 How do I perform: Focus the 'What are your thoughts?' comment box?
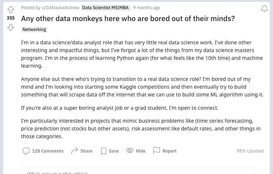click(x=138, y=171)
